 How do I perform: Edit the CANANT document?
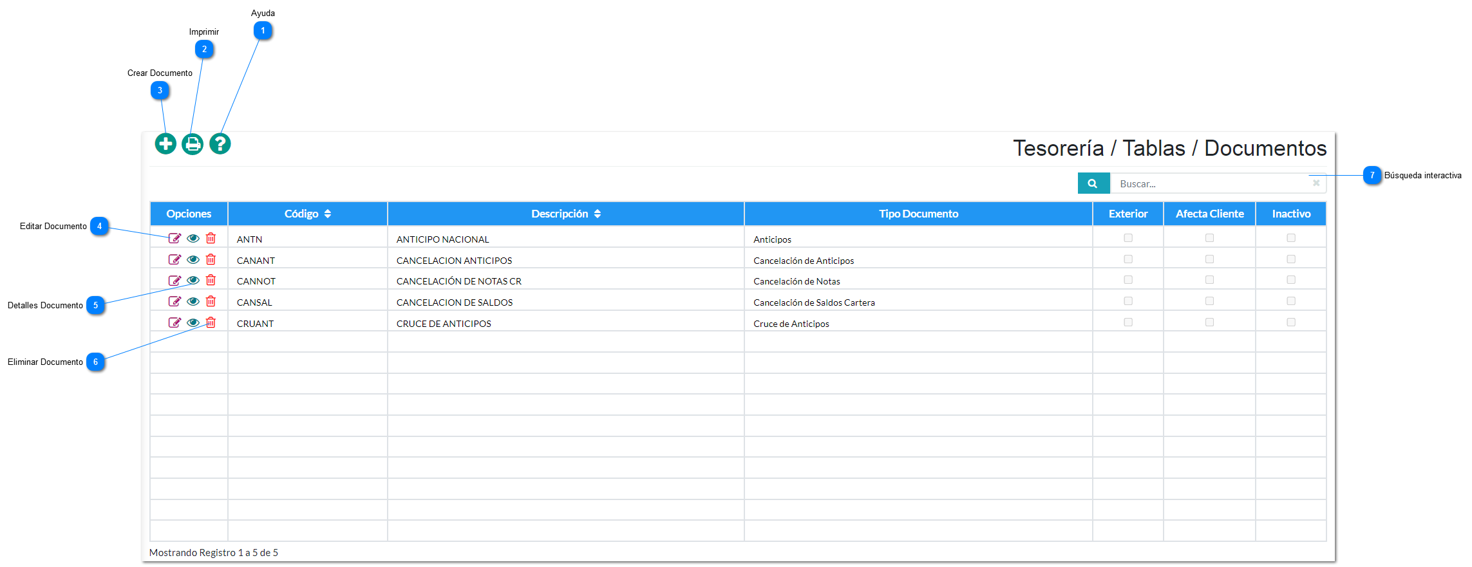click(175, 259)
